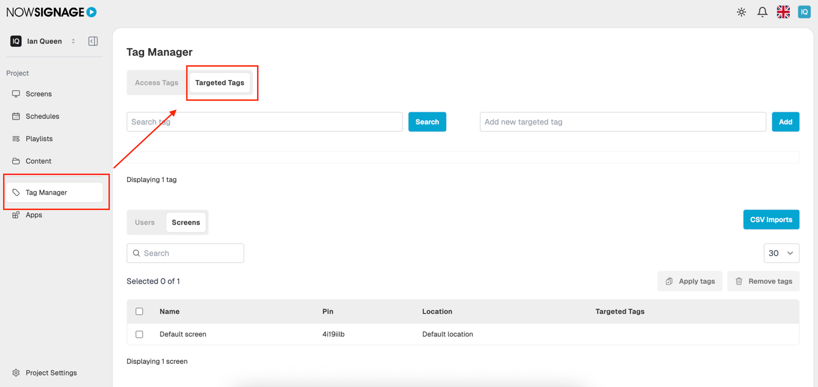Click the Default screen name cell
This screenshot has height=387, width=818.
[x=183, y=335]
